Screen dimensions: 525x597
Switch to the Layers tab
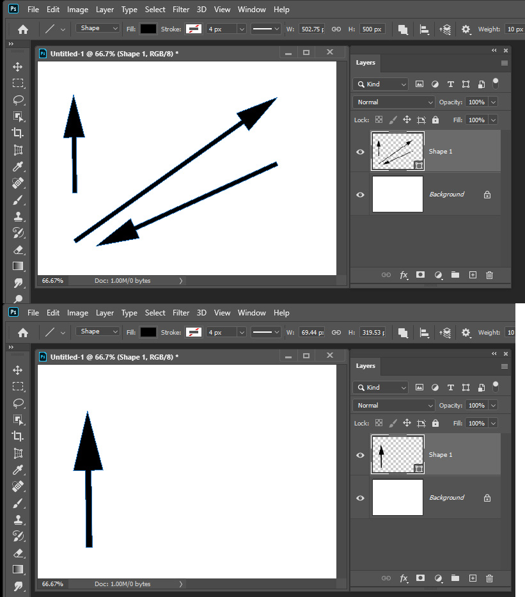tap(365, 63)
